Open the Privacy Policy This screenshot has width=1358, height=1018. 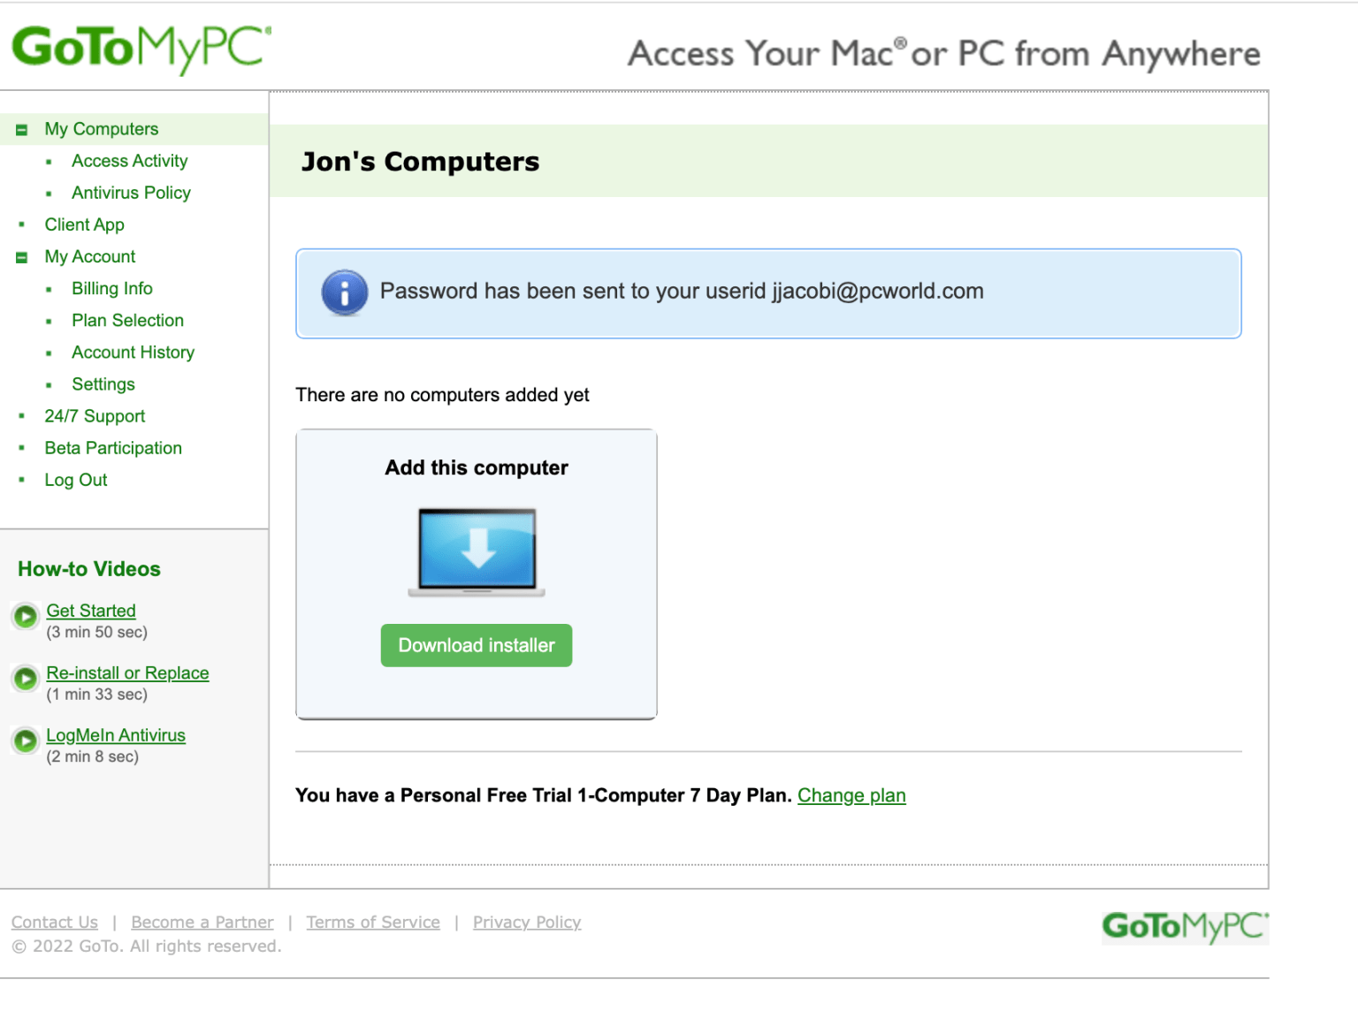tap(526, 922)
